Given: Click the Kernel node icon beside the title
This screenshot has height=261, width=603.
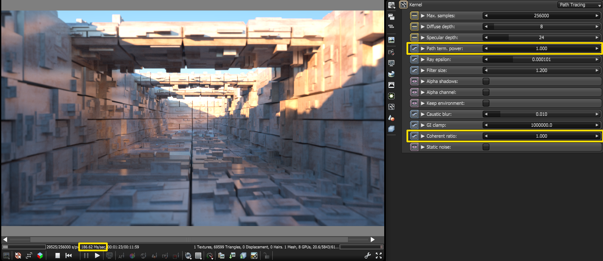Looking at the screenshot, I should pyautogui.click(x=404, y=5).
